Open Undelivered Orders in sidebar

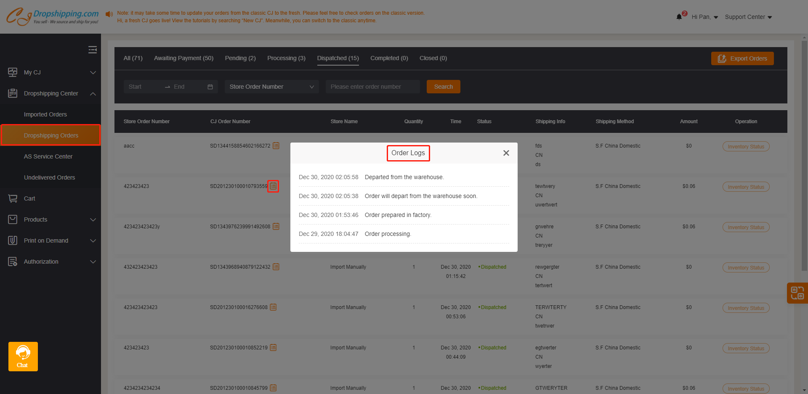(49, 177)
